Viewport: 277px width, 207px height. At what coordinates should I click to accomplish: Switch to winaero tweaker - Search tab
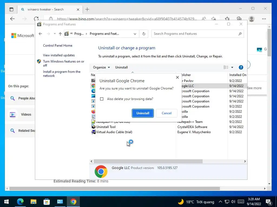point(45,9)
